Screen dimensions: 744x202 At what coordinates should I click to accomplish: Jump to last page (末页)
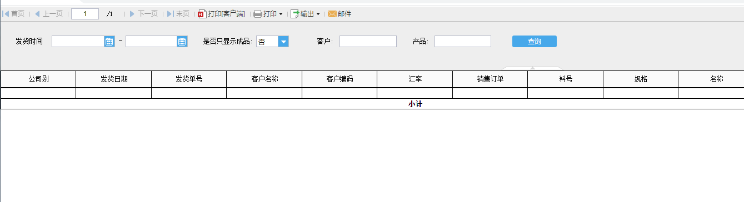point(178,14)
